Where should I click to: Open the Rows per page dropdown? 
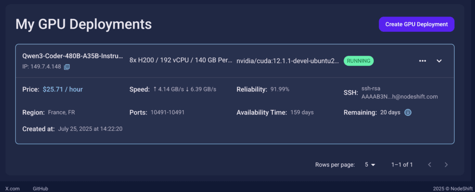(370, 165)
